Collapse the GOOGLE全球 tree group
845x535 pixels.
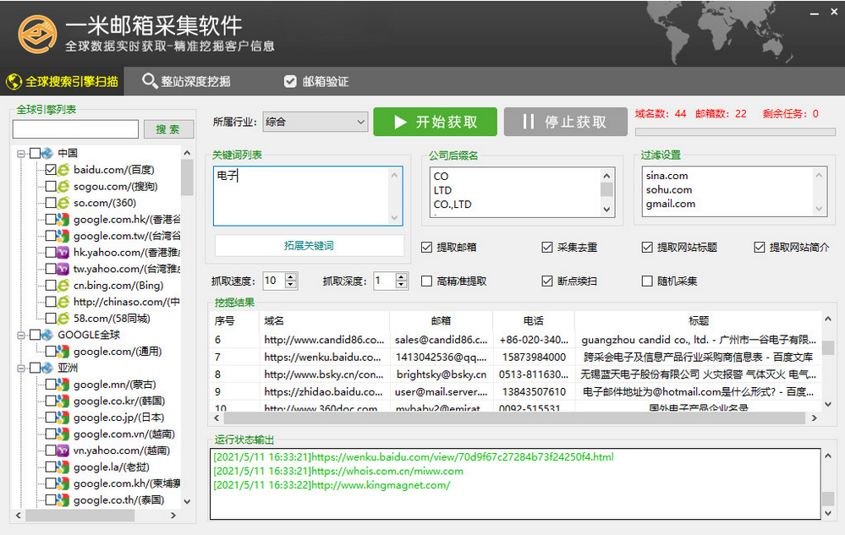coord(20,336)
